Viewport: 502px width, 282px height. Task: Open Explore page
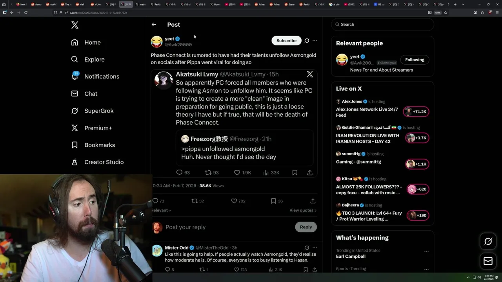tap(88, 60)
